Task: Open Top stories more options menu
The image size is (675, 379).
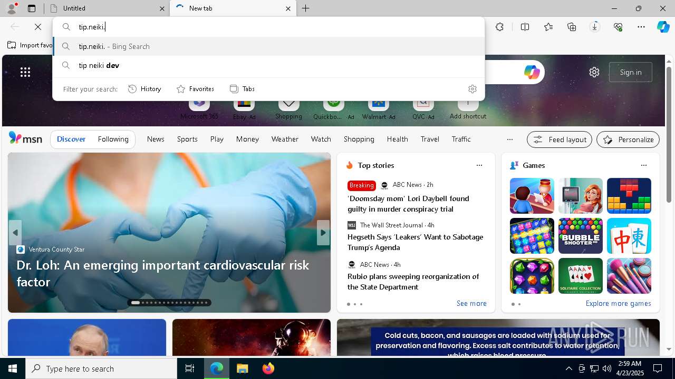Action: [x=479, y=165]
